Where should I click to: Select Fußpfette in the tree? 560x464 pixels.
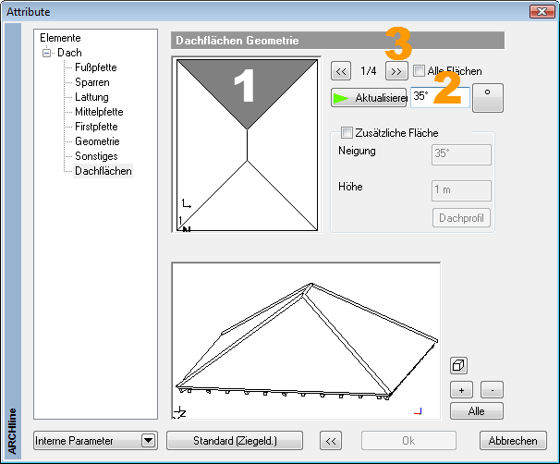tap(95, 67)
